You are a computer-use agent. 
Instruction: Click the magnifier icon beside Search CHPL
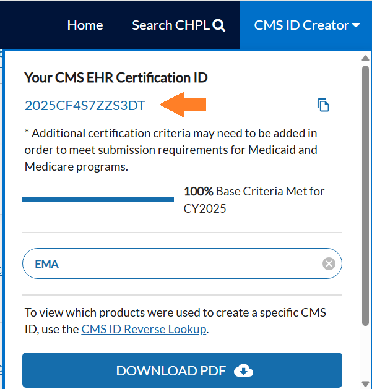[x=219, y=25]
